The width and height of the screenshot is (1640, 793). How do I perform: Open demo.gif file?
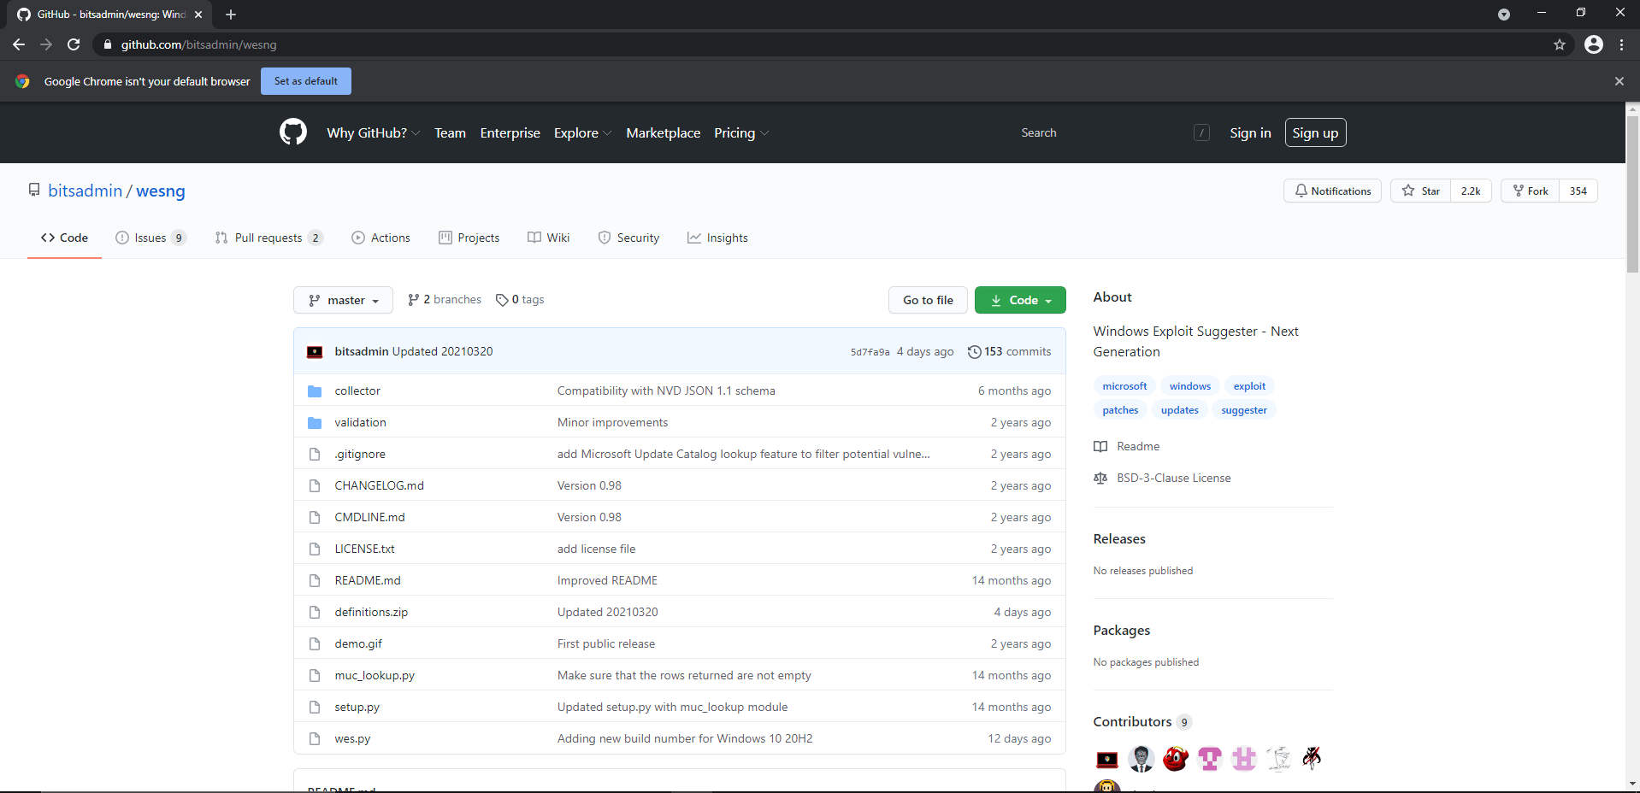[x=358, y=643]
